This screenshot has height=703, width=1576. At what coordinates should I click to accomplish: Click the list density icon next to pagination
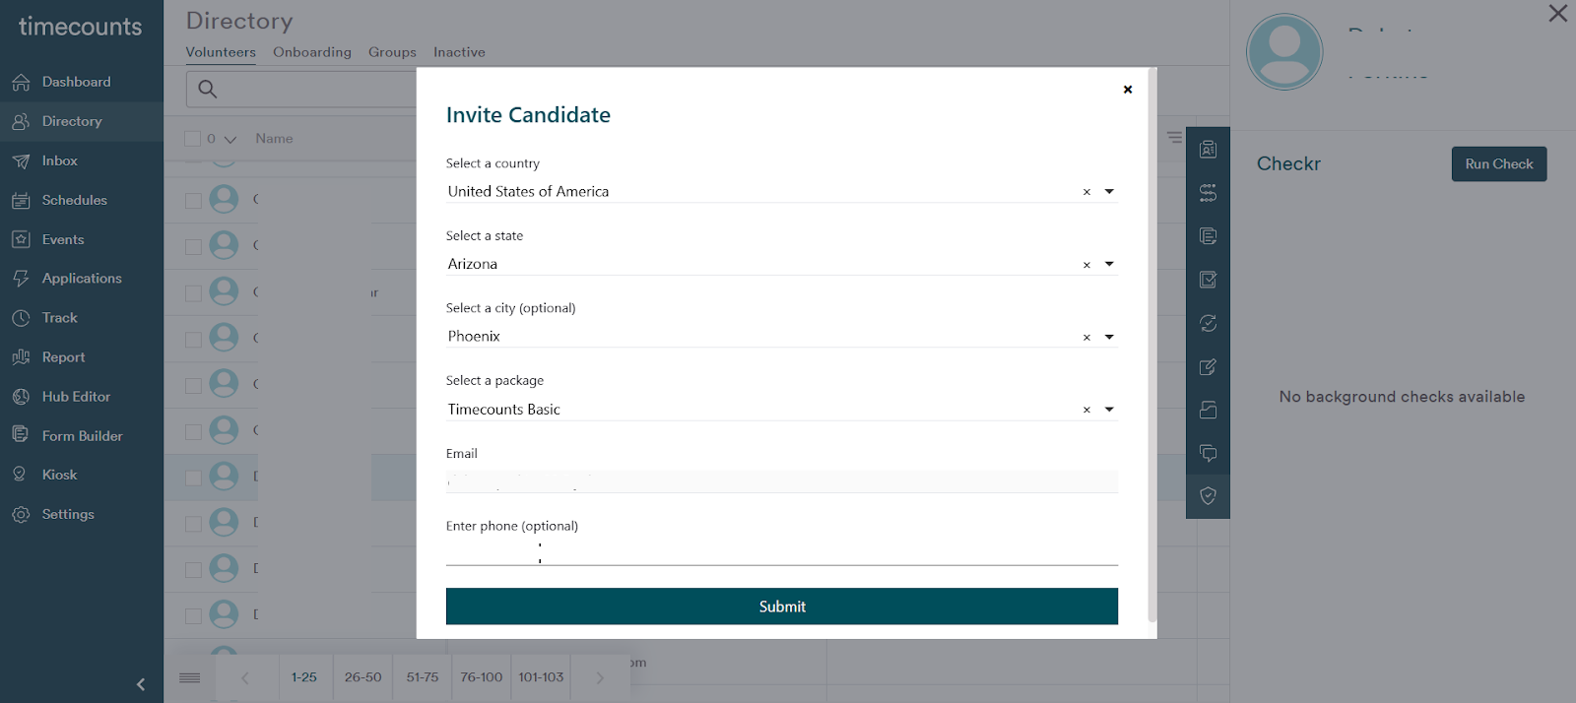point(190,677)
